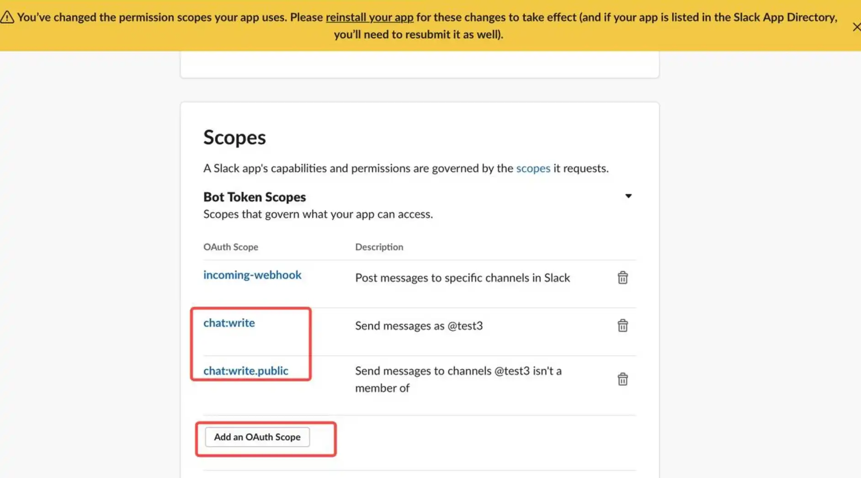
Task: Click the Scopes section heading
Action: [234, 137]
